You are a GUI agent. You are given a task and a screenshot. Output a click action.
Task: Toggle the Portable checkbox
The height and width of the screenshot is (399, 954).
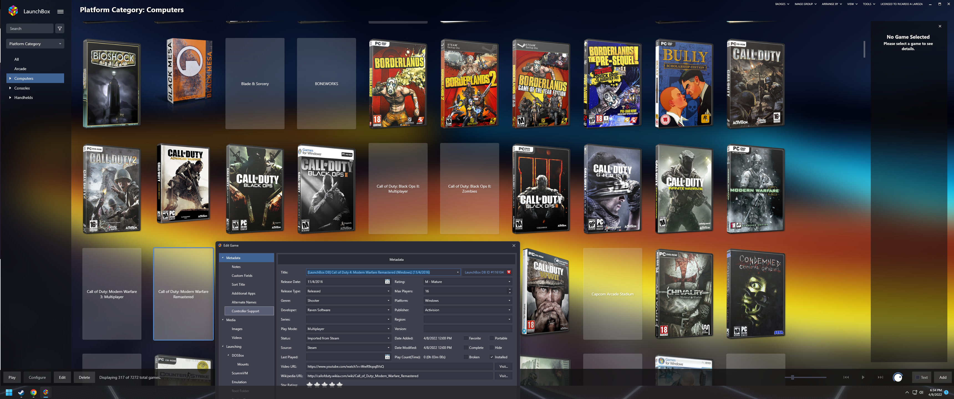(491, 338)
